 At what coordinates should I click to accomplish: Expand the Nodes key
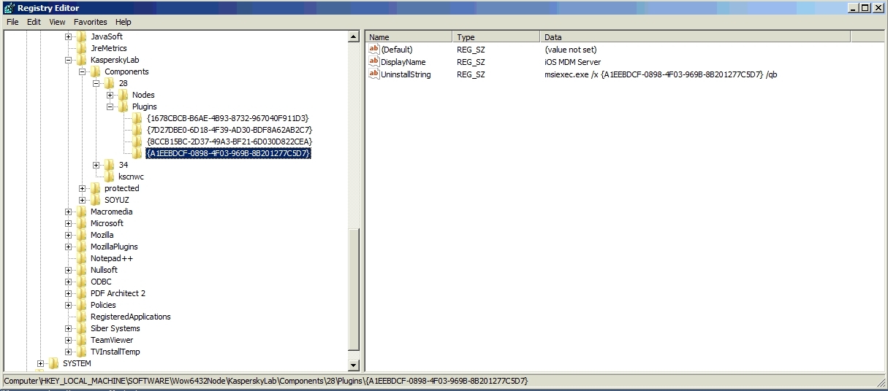(110, 95)
